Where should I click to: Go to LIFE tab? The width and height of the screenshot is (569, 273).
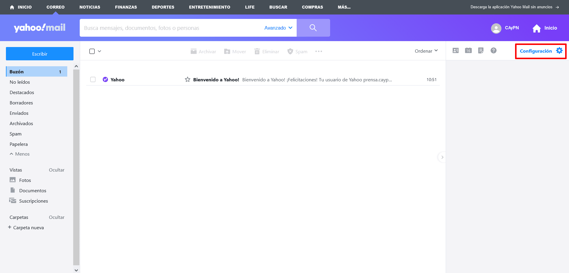pyautogui.click(x=250, y=7)
